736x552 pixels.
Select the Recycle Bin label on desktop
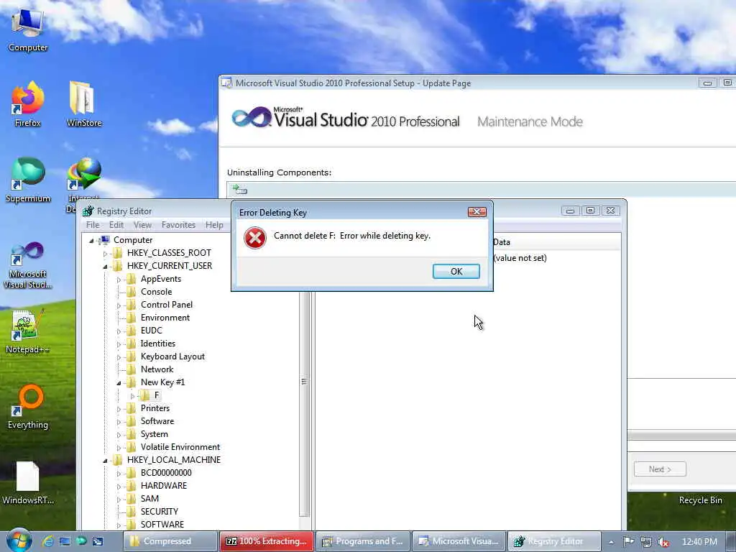(x=700, y=500)
